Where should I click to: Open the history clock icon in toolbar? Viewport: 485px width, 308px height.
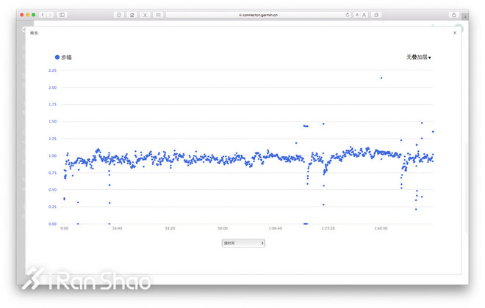[118, 15]
